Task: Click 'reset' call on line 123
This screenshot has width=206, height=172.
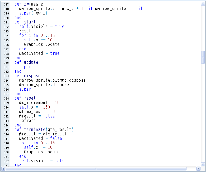Action: click(25, 31)
